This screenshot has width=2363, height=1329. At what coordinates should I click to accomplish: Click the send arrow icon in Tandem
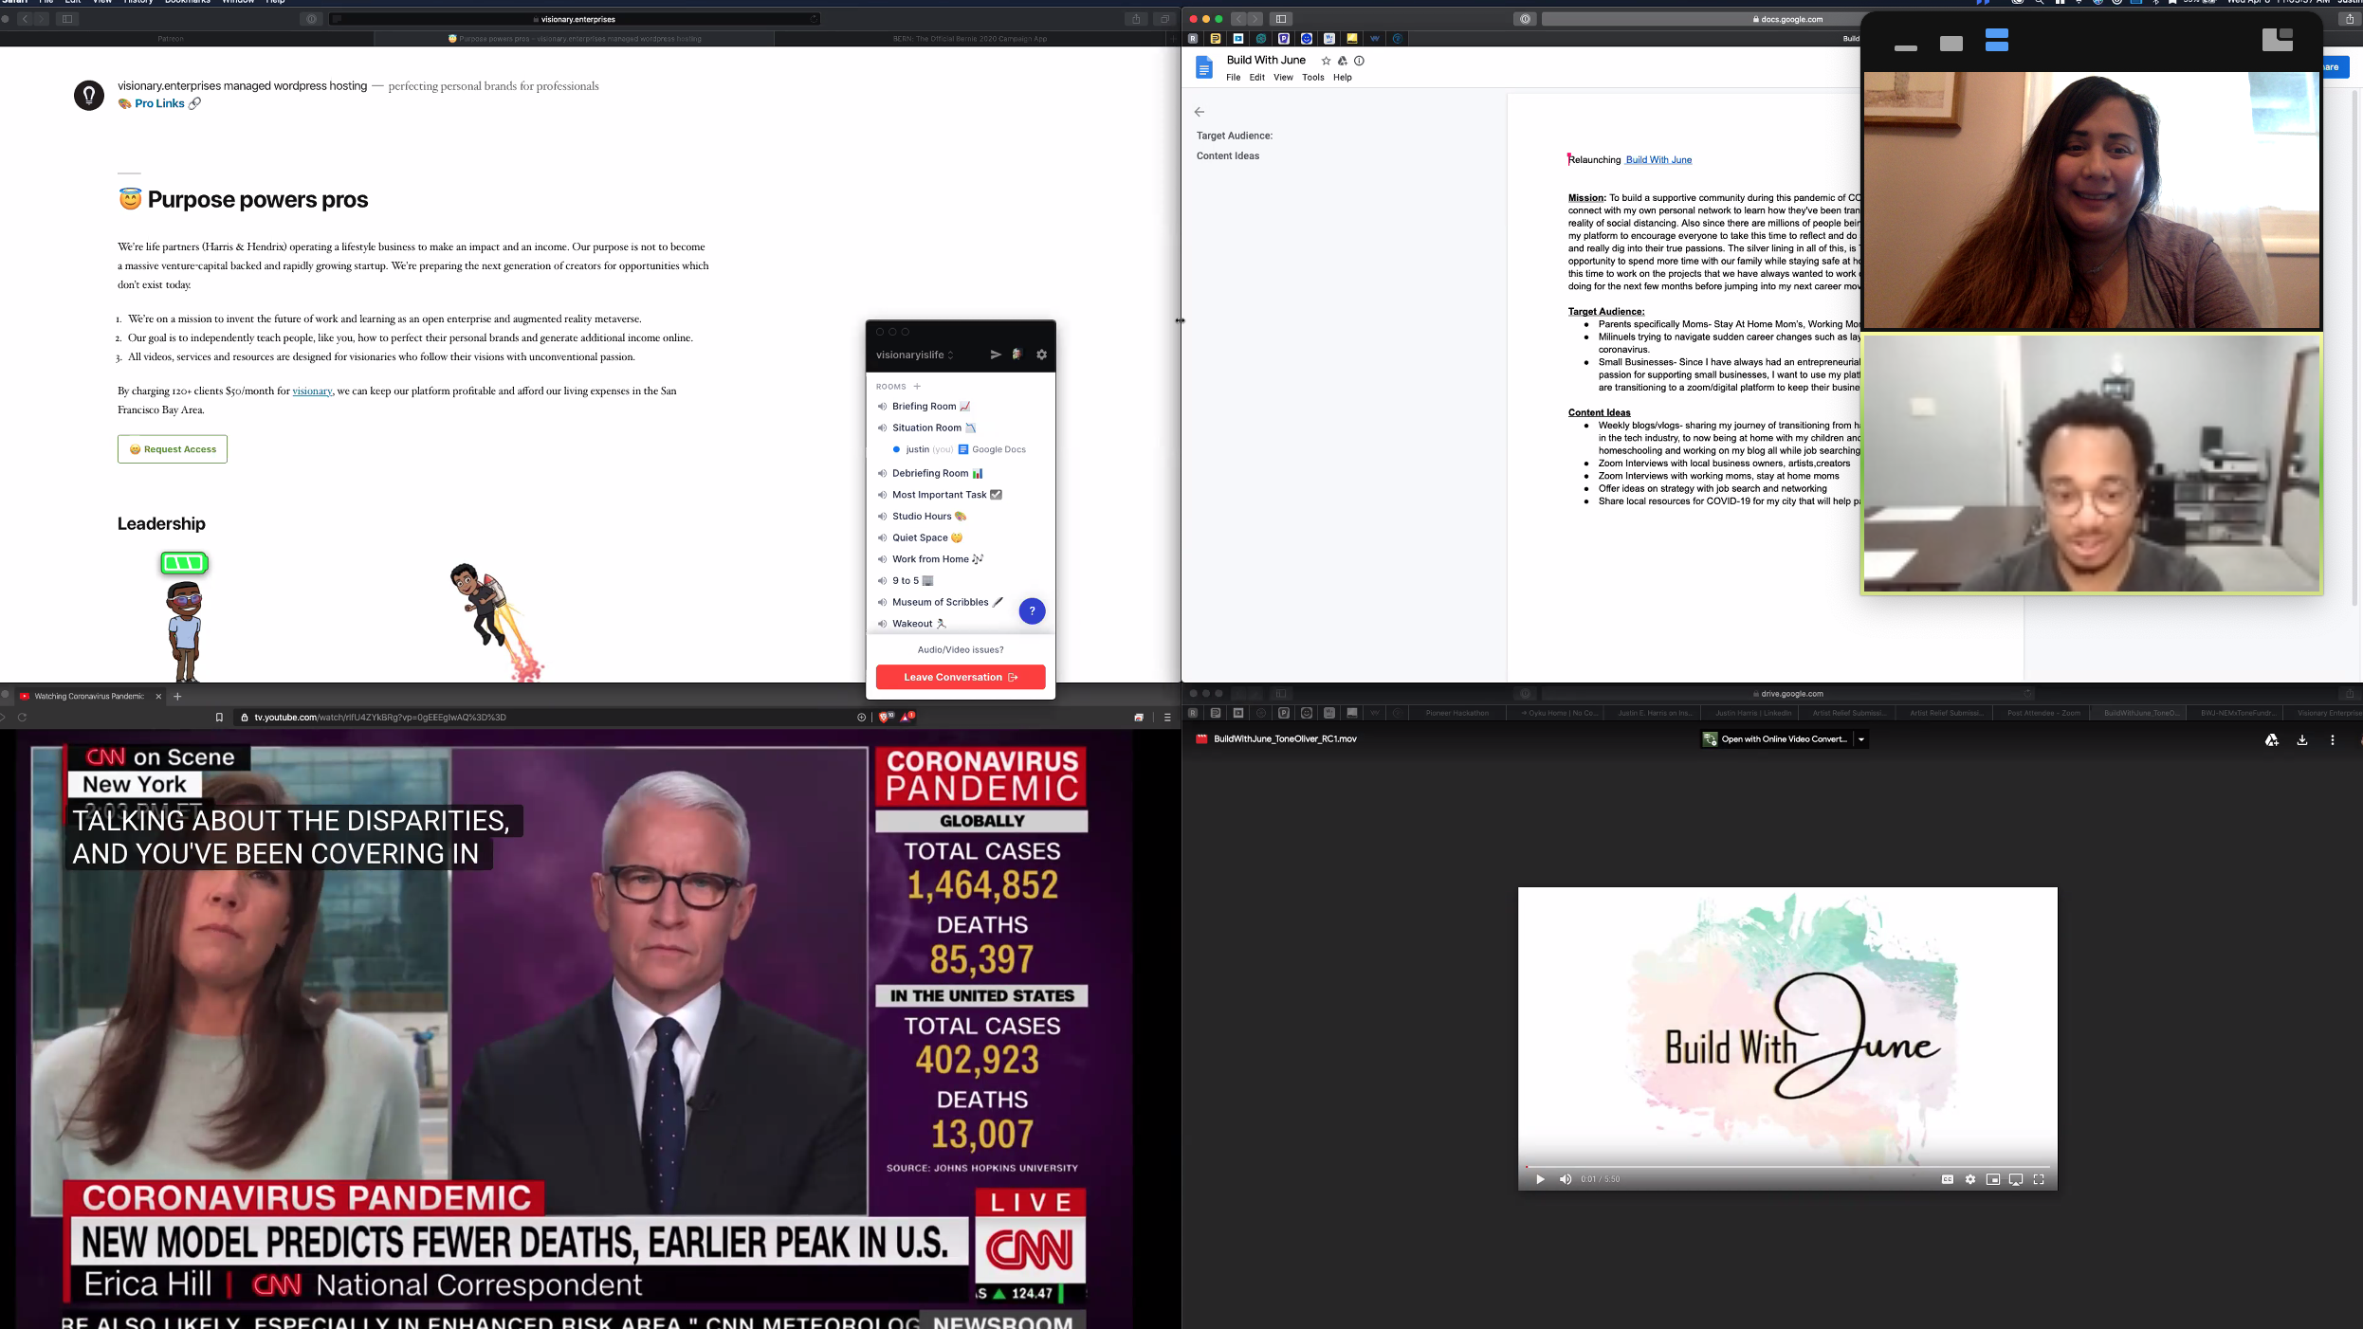996,355
